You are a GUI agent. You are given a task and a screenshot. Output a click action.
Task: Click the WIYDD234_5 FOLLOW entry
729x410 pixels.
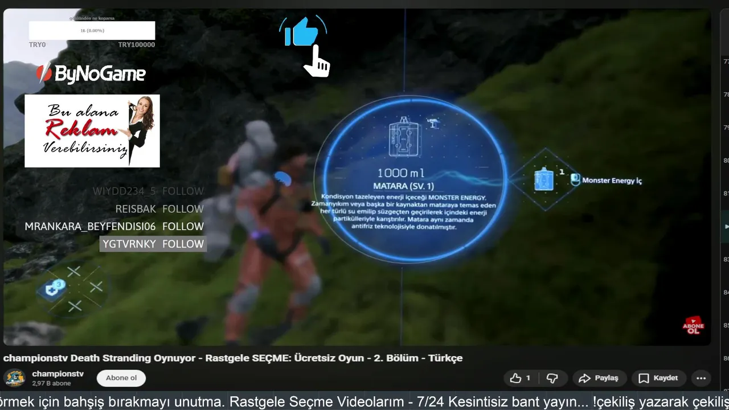148,191
